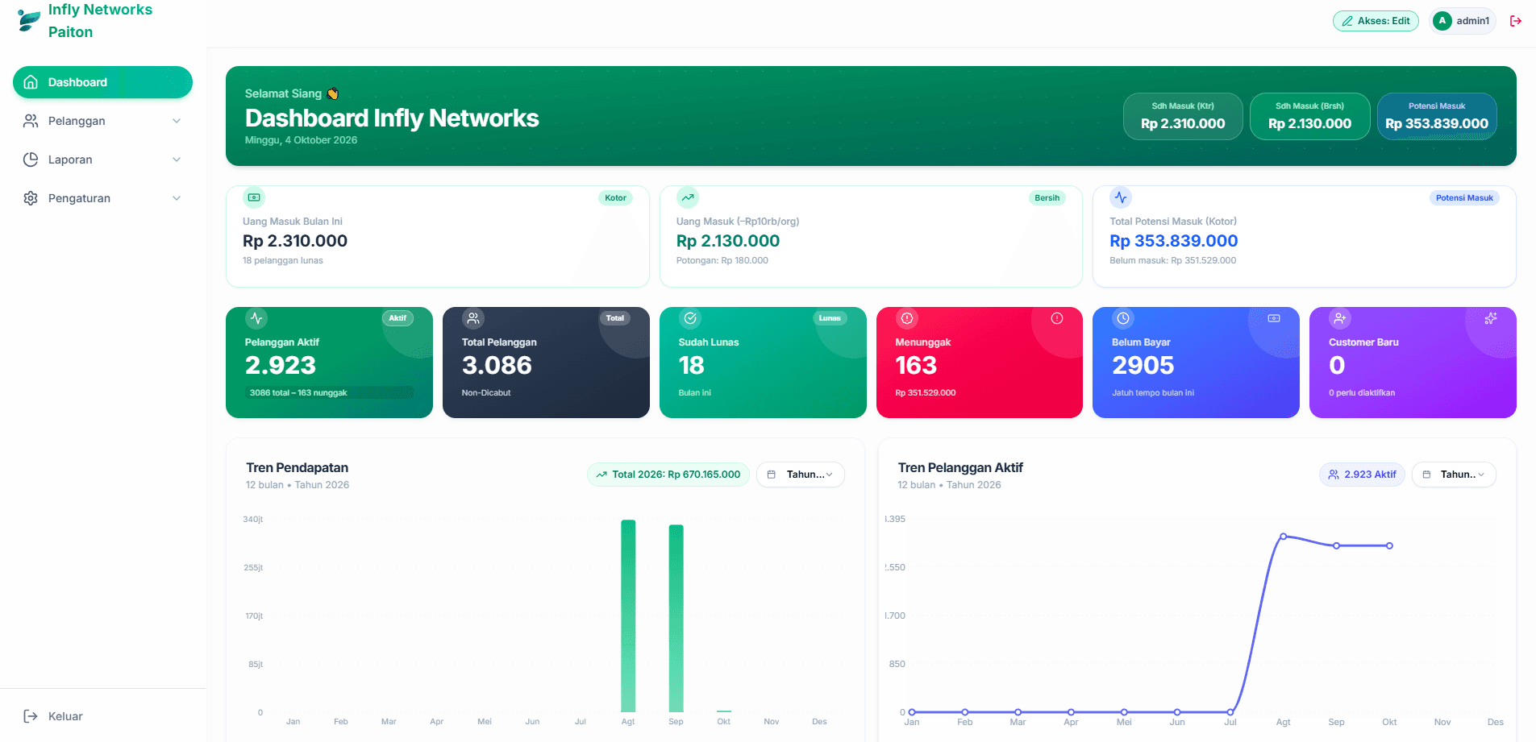
Task: Click the clock icon on Belum Bayar card
Action: point(1123,318)
